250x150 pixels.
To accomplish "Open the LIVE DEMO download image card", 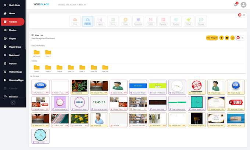I will pos(236,120).
